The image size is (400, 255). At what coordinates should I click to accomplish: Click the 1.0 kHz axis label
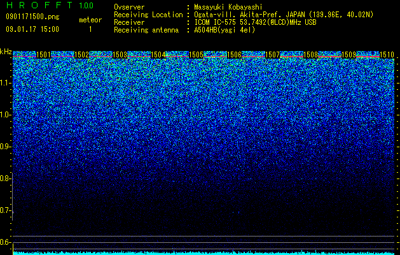tap(6, 115)
